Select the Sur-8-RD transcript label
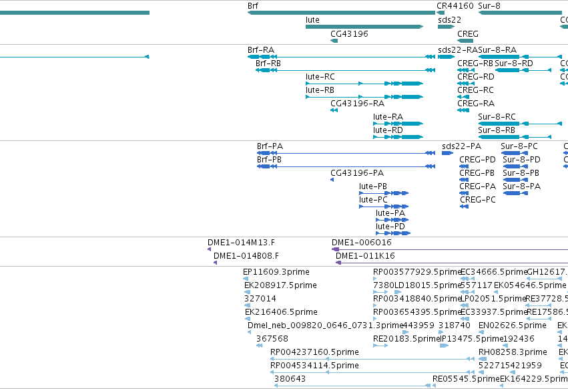This screenshot has height=389, width=568. tap(514, 63)
